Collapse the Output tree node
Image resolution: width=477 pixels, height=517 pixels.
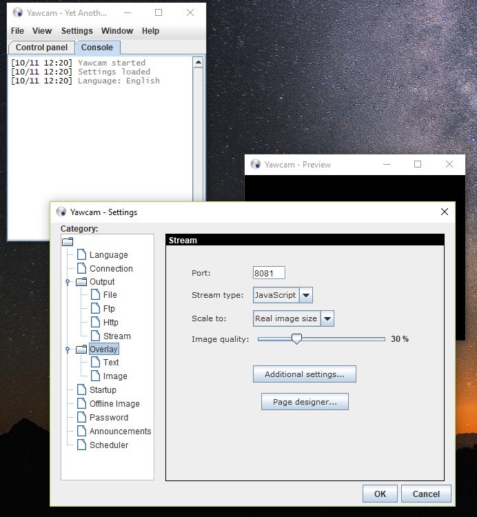(x=68, y=282)
